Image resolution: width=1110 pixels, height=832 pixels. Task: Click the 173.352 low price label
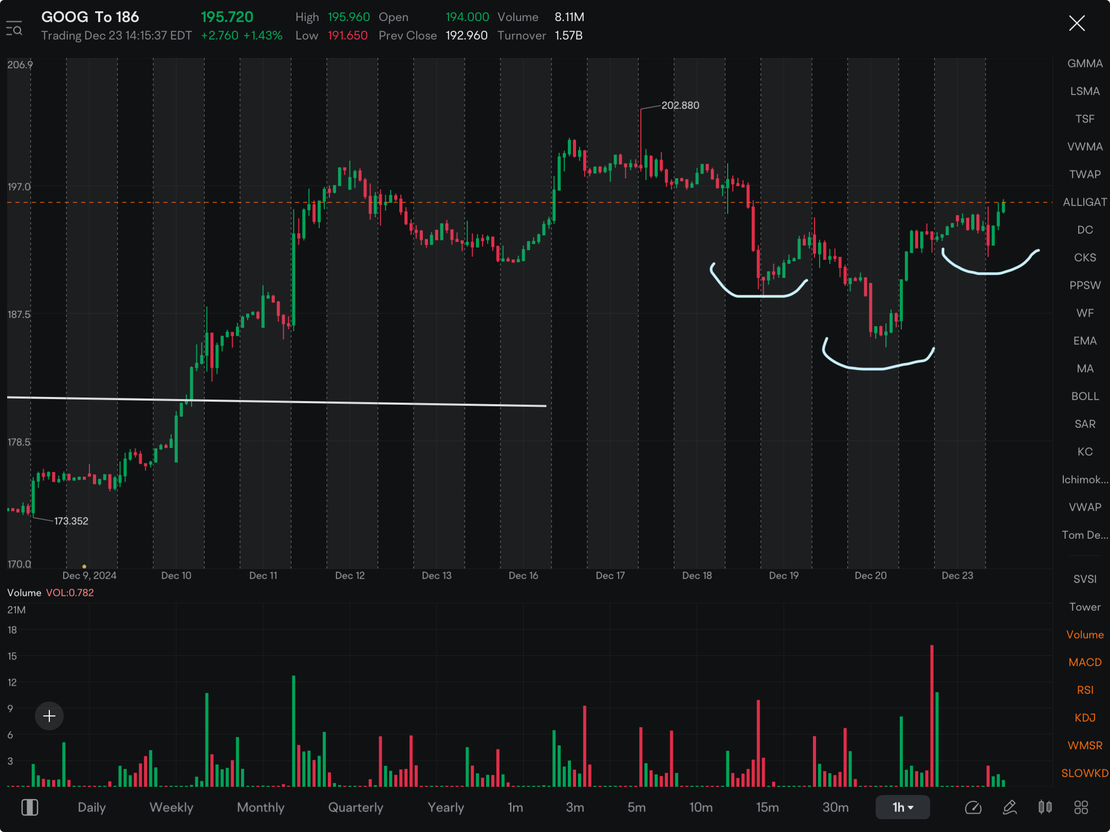coord(71,521)
